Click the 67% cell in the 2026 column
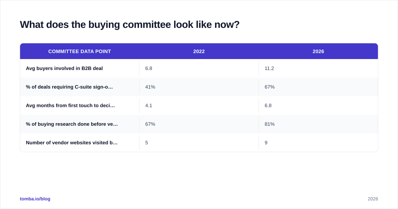 click(x=270, y=87)
